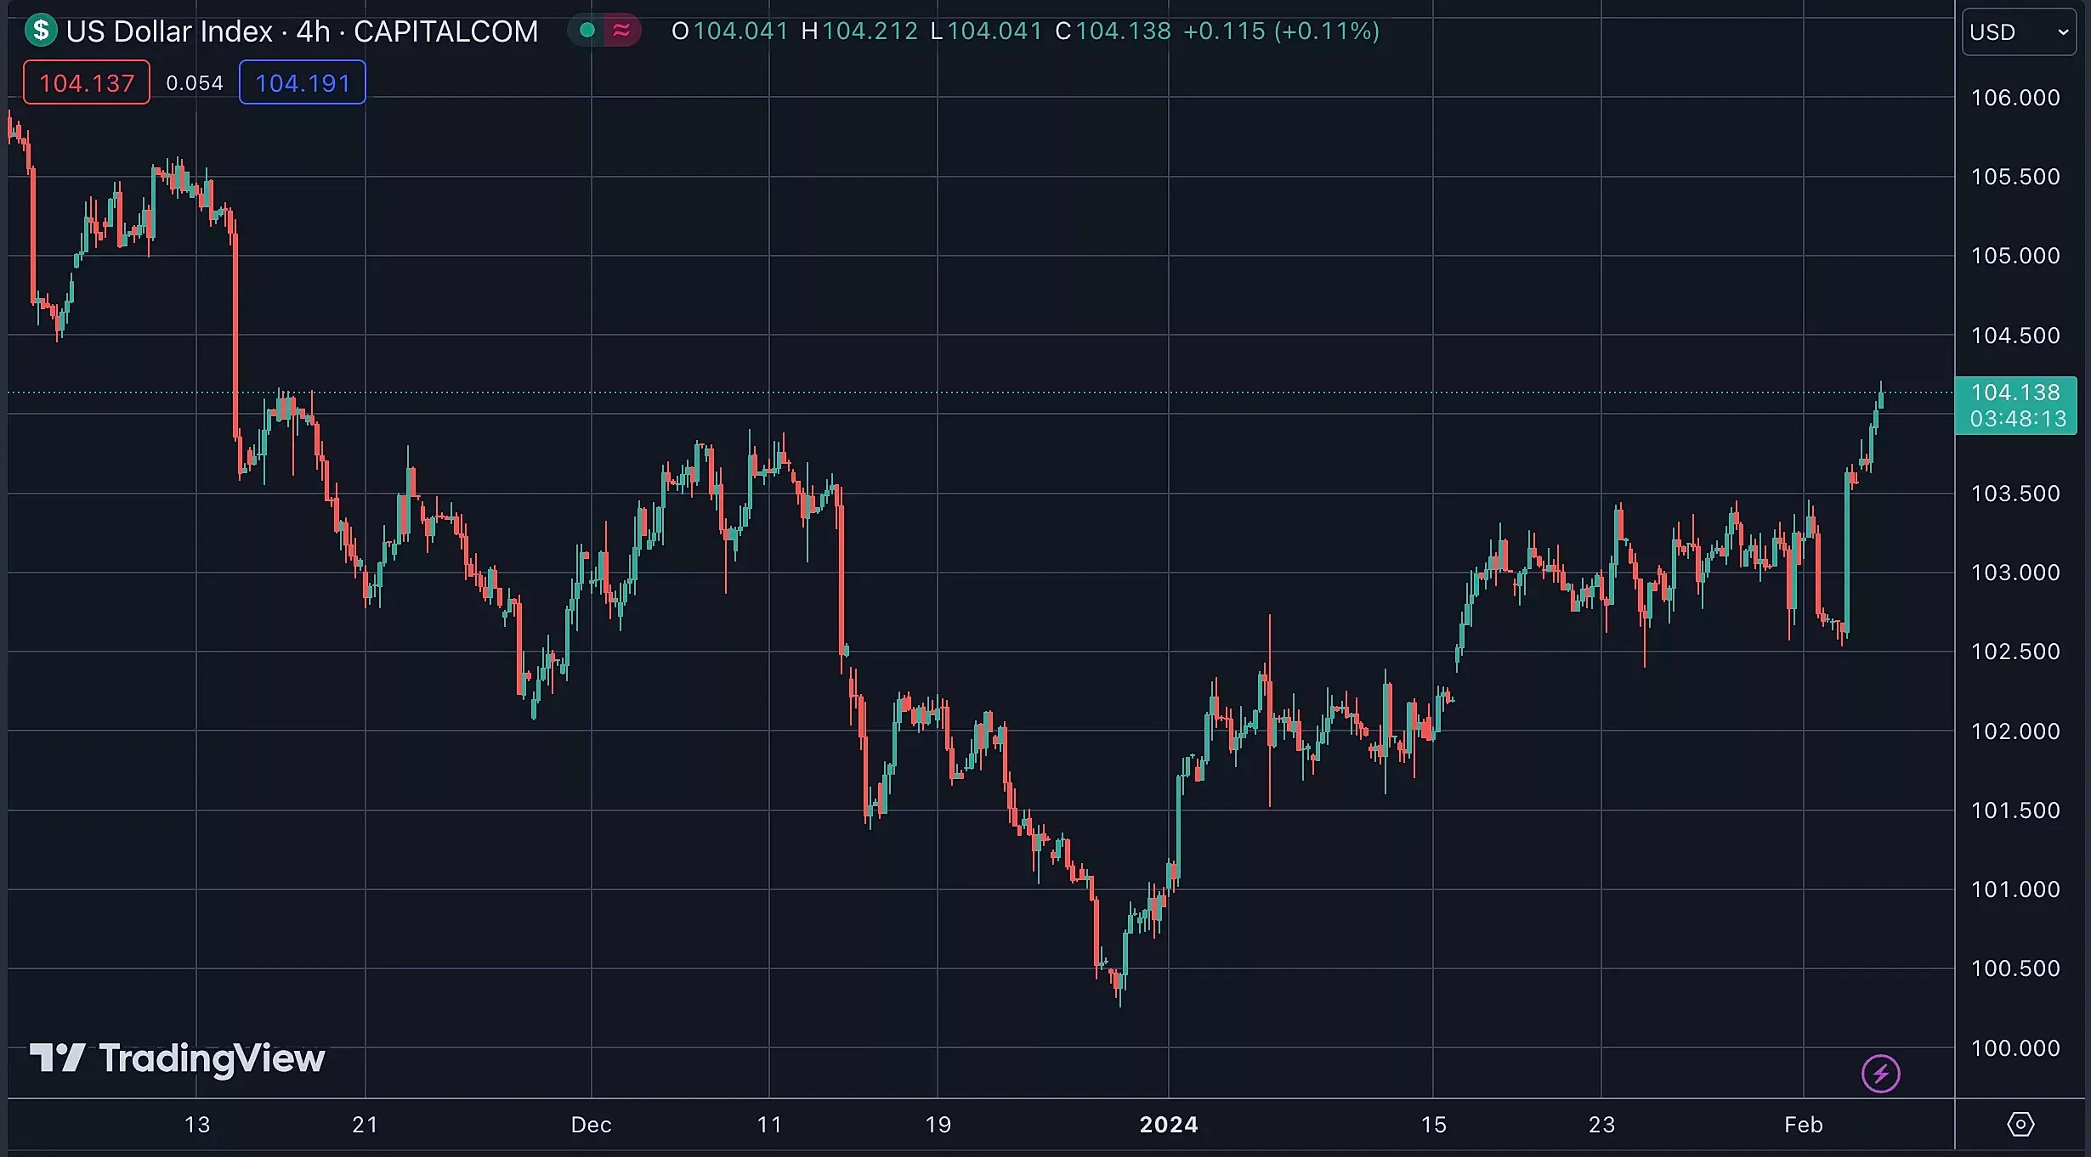Click the 100.000 level on price scale
The height and width of the screenshot is (1157, 2091).
[x=2015, y=1048]
